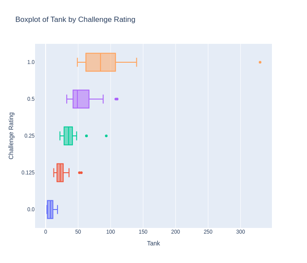Image resolution: width=307 pixels, height=263 pixels.
Task: Select the purple box for rating 0.5
Action: pos(81,99)
